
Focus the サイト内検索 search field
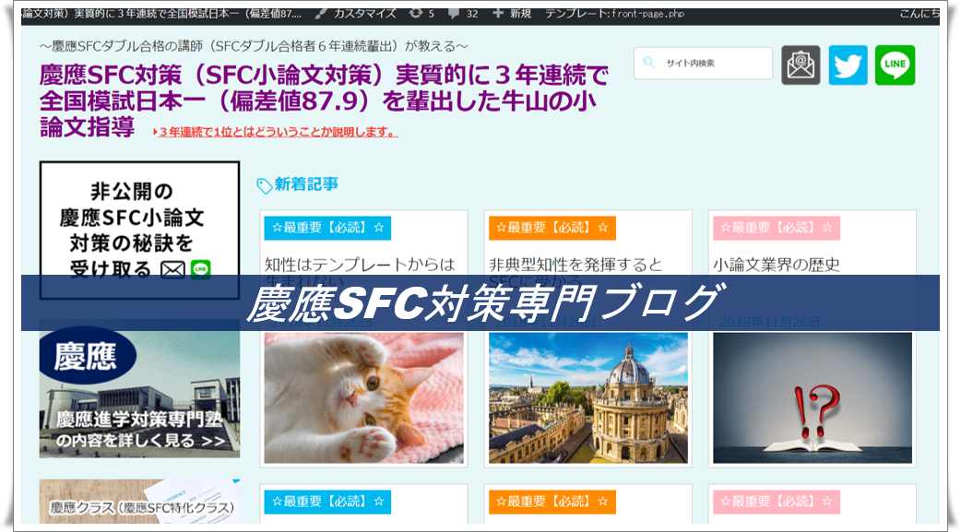[x=703, y=63]
